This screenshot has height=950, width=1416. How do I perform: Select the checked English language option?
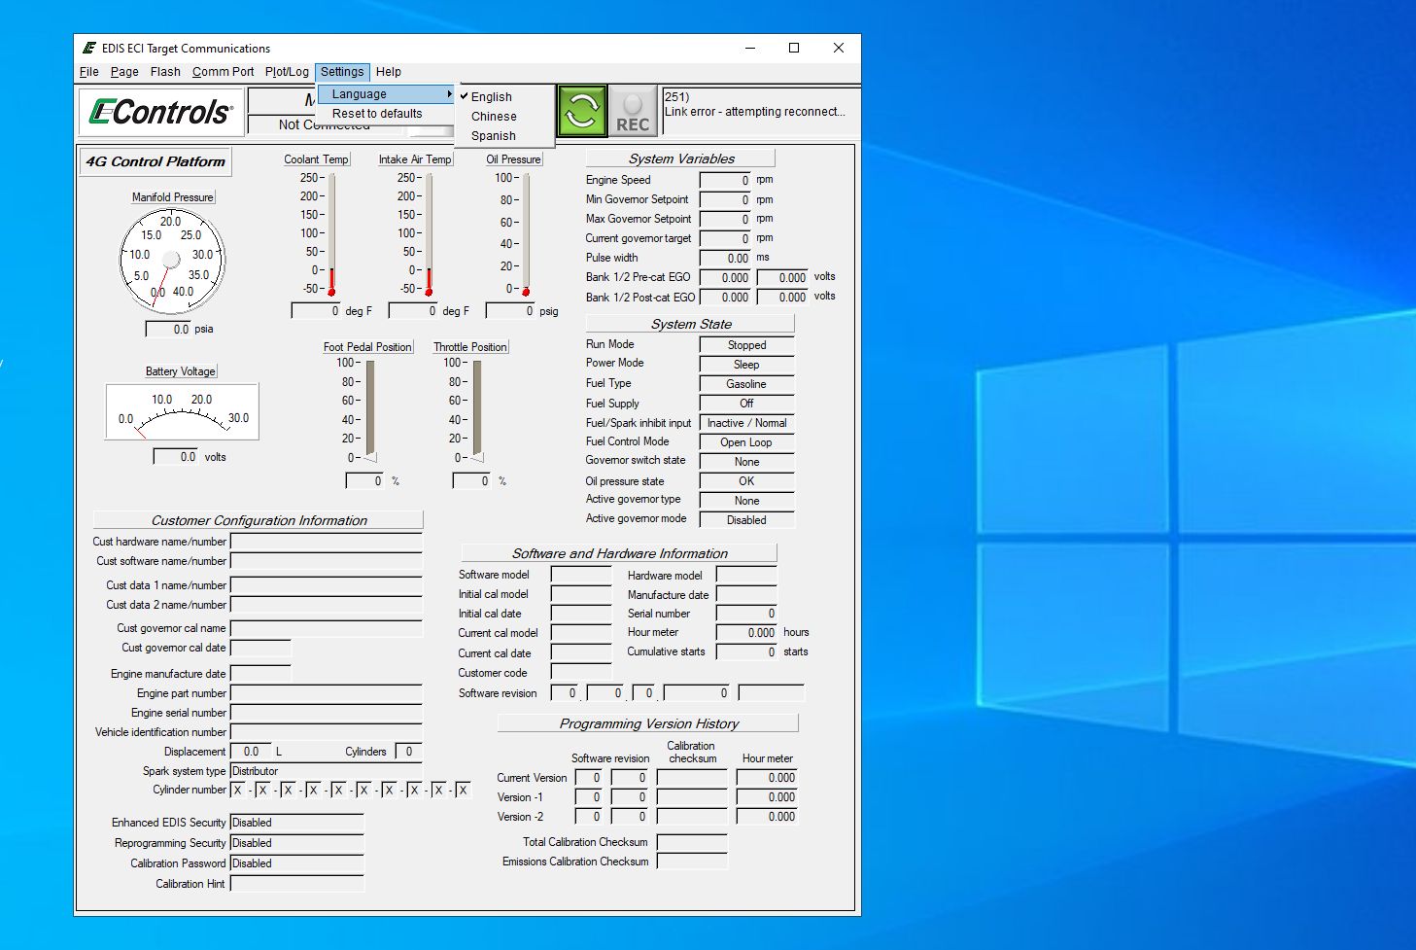[x=492, y=97]
